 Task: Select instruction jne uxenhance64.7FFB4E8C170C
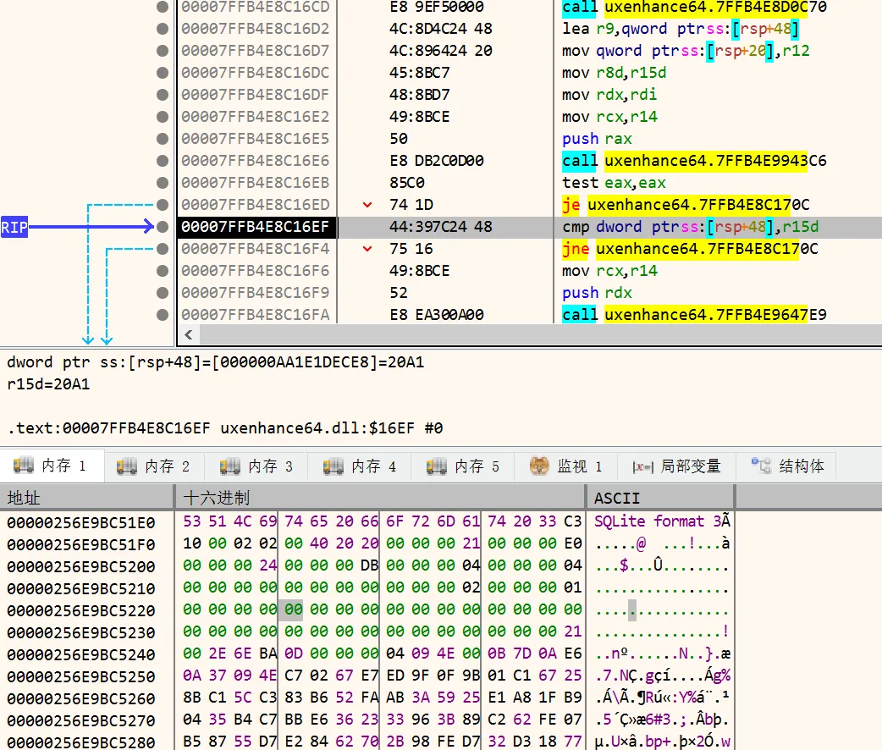690,249
